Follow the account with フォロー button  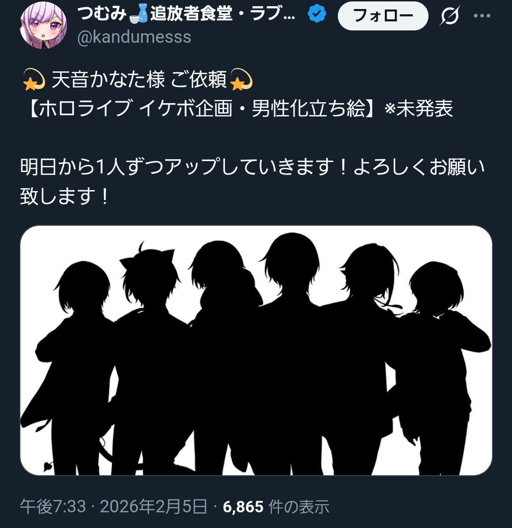(x=383, y=16)
